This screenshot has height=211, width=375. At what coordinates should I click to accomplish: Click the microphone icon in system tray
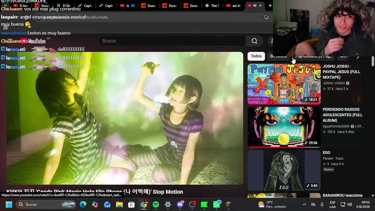point(322,204)
